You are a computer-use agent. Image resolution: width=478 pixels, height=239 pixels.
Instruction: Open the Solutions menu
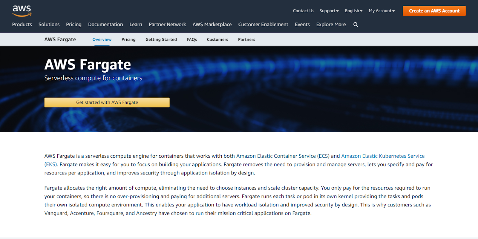pos(49,24)
